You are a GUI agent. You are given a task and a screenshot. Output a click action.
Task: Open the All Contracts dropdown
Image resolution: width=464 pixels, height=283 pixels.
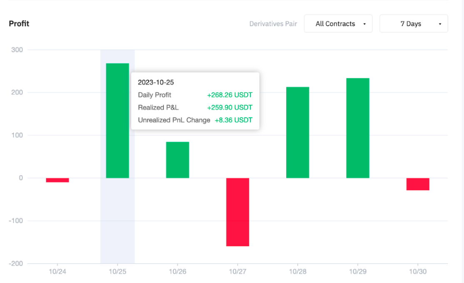[x=338, y=24]
